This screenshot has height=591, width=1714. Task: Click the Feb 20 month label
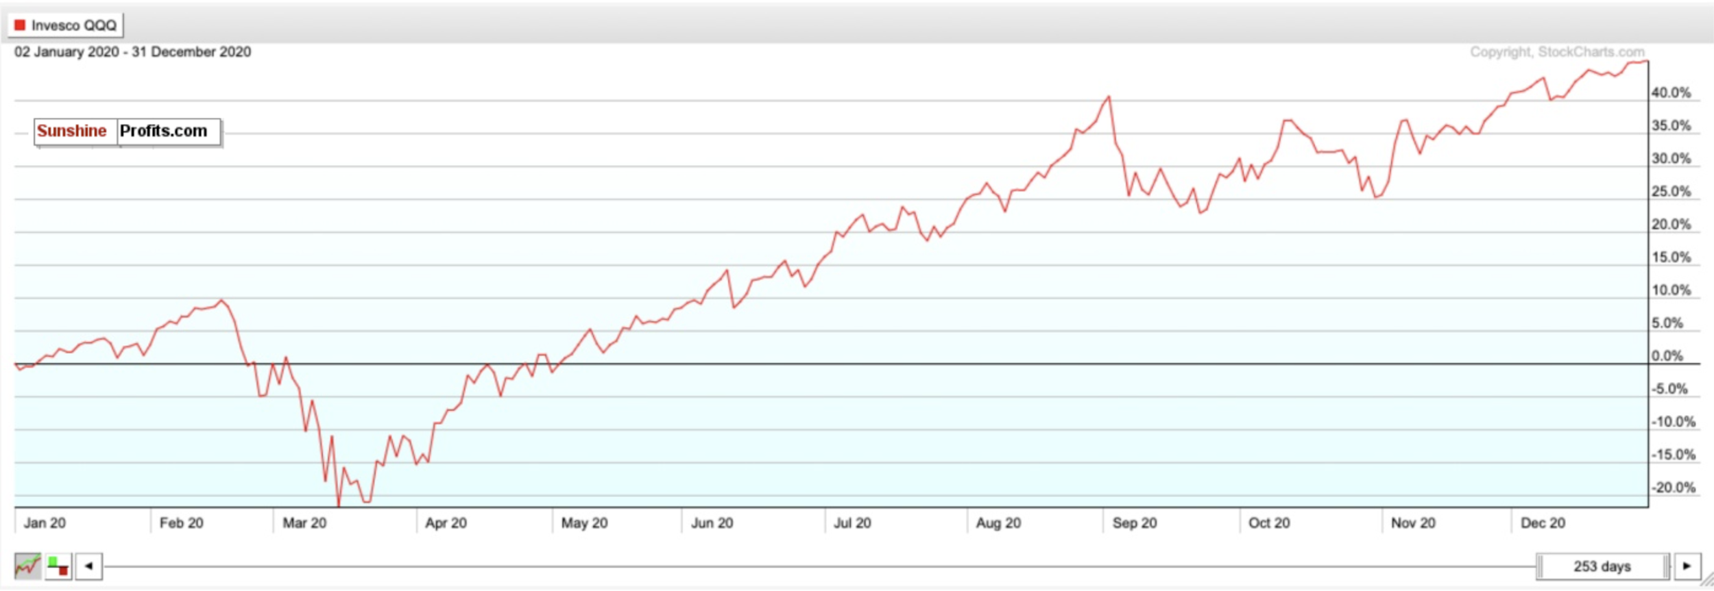coord(181,523)
